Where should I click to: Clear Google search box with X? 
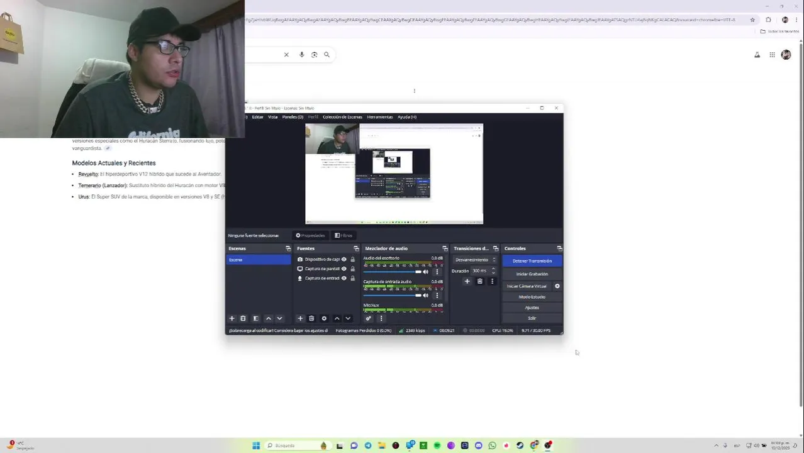286,55
